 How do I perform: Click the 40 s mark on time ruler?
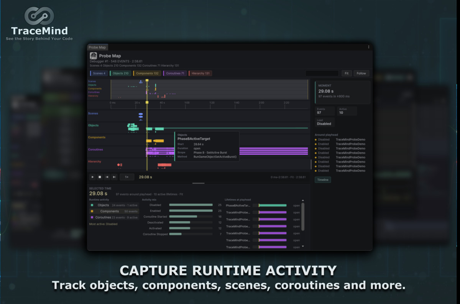click(162, 103)
